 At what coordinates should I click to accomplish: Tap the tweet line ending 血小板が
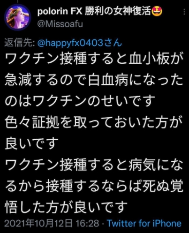pyautogui.click(x=94, y=59)
